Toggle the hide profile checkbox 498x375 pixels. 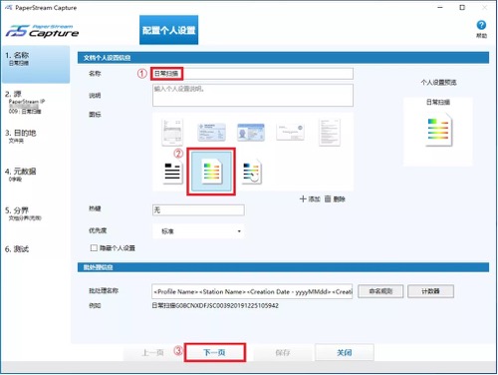[94, 247]
